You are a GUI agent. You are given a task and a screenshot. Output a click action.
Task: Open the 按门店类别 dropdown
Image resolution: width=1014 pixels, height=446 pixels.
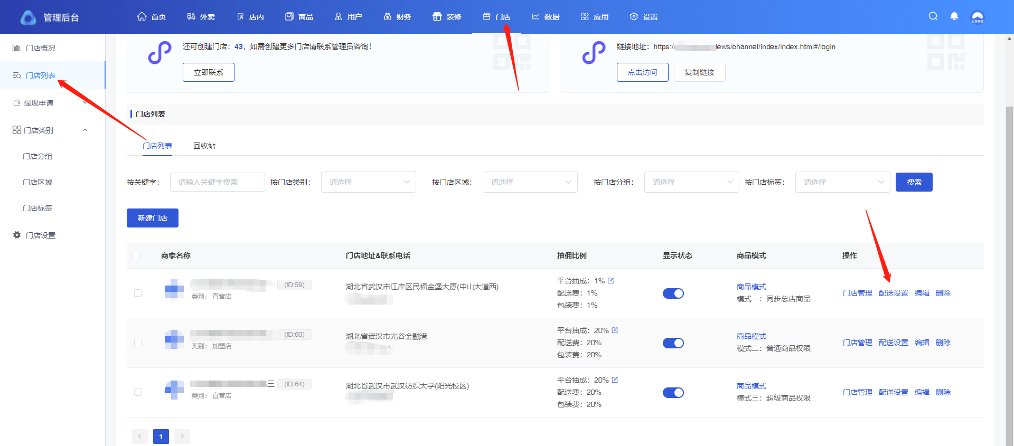368,182
